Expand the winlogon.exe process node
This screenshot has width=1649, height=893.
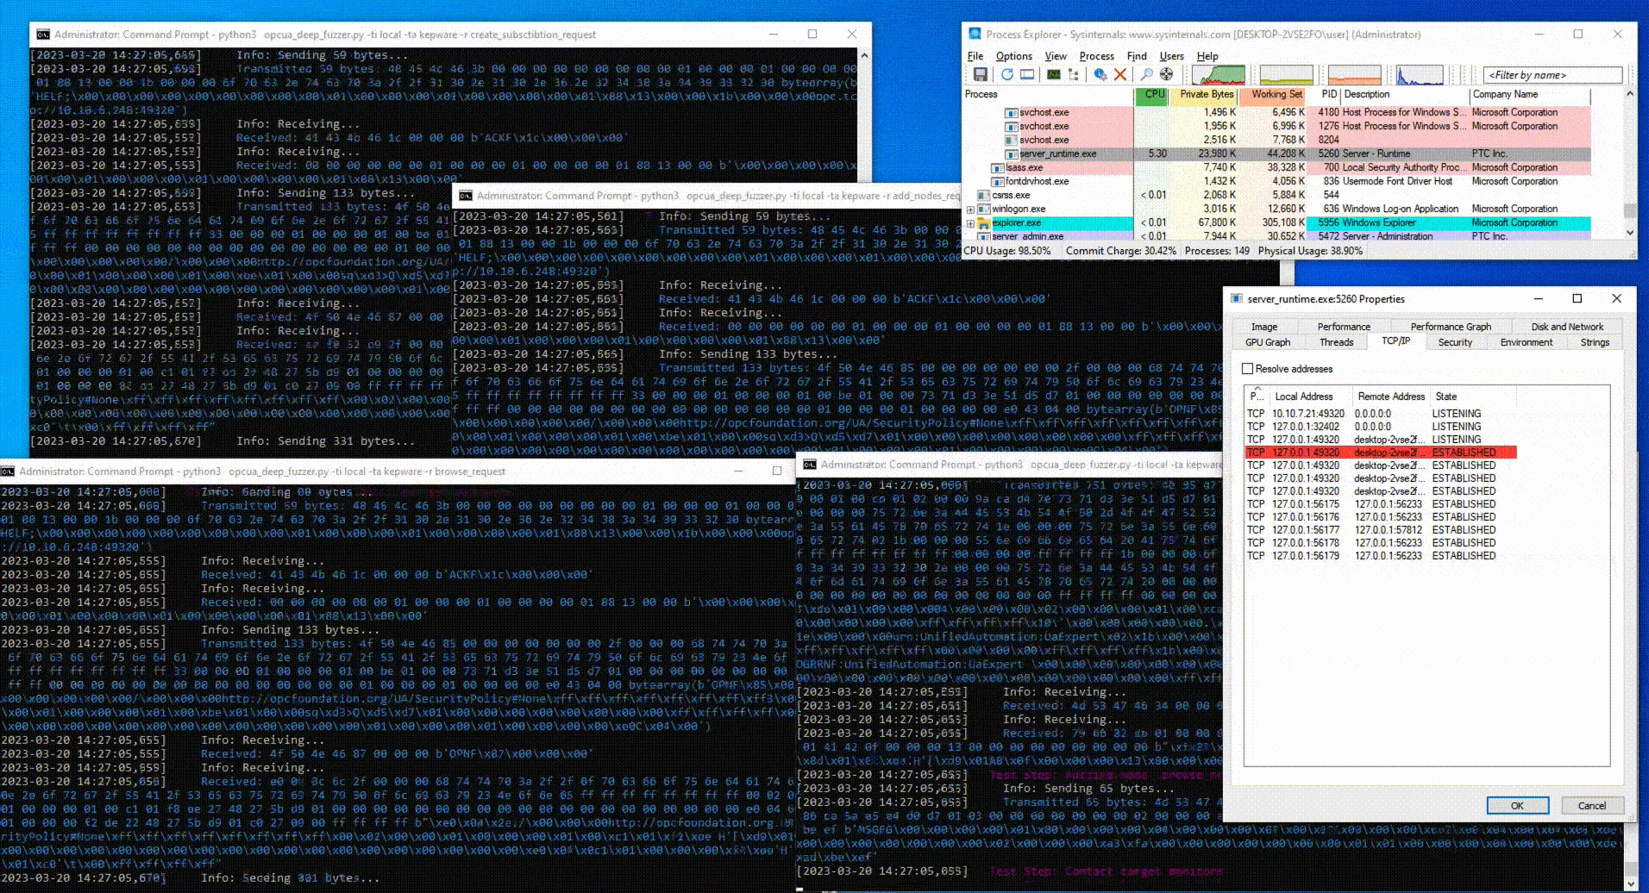970,209
